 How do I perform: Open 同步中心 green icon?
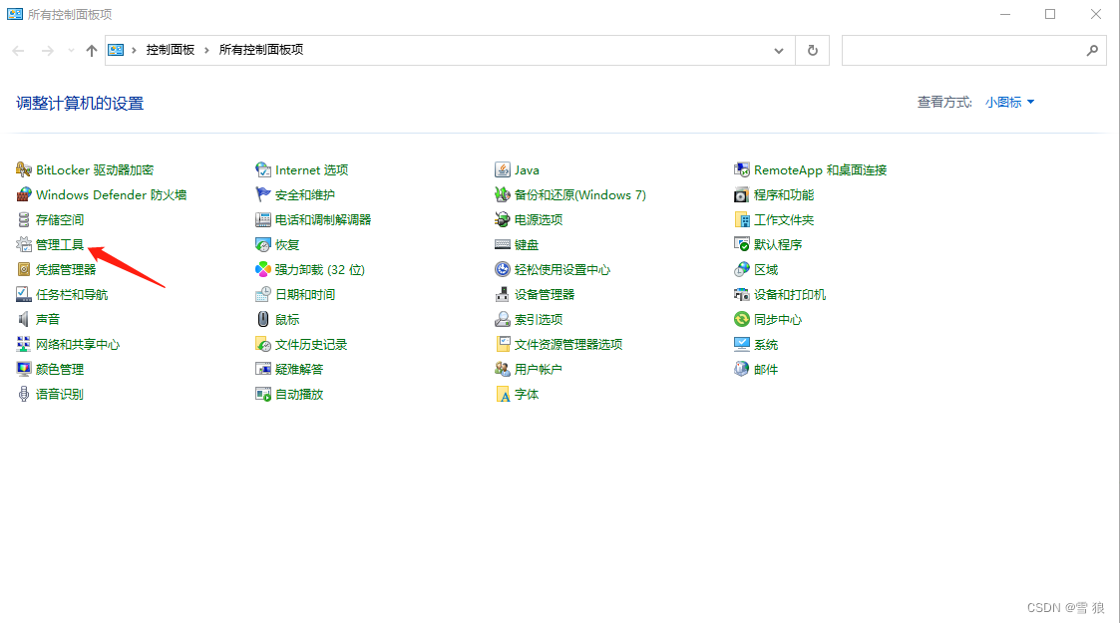pyautogui.click(x=741, y=319)
